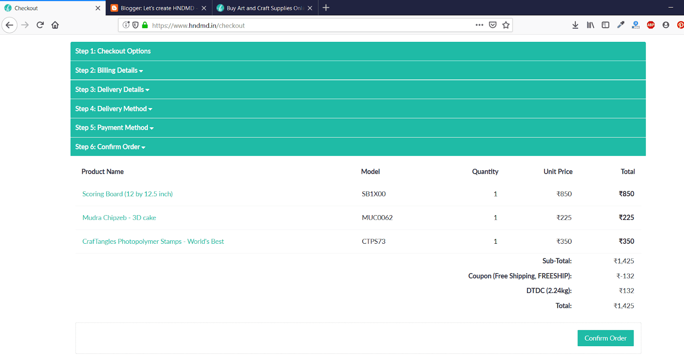The image size is (684, 356).
Task: Go back to the previous page
Action: (9, 25)
